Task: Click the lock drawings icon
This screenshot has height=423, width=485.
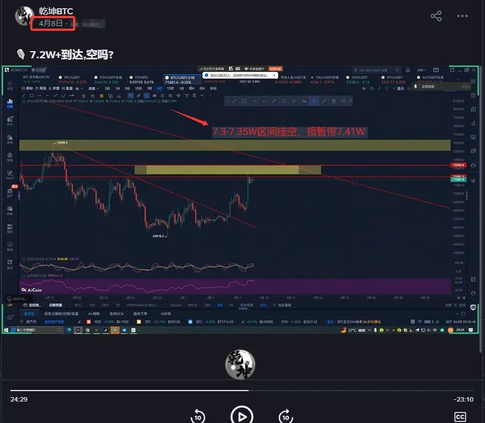Action: [162, 96]
